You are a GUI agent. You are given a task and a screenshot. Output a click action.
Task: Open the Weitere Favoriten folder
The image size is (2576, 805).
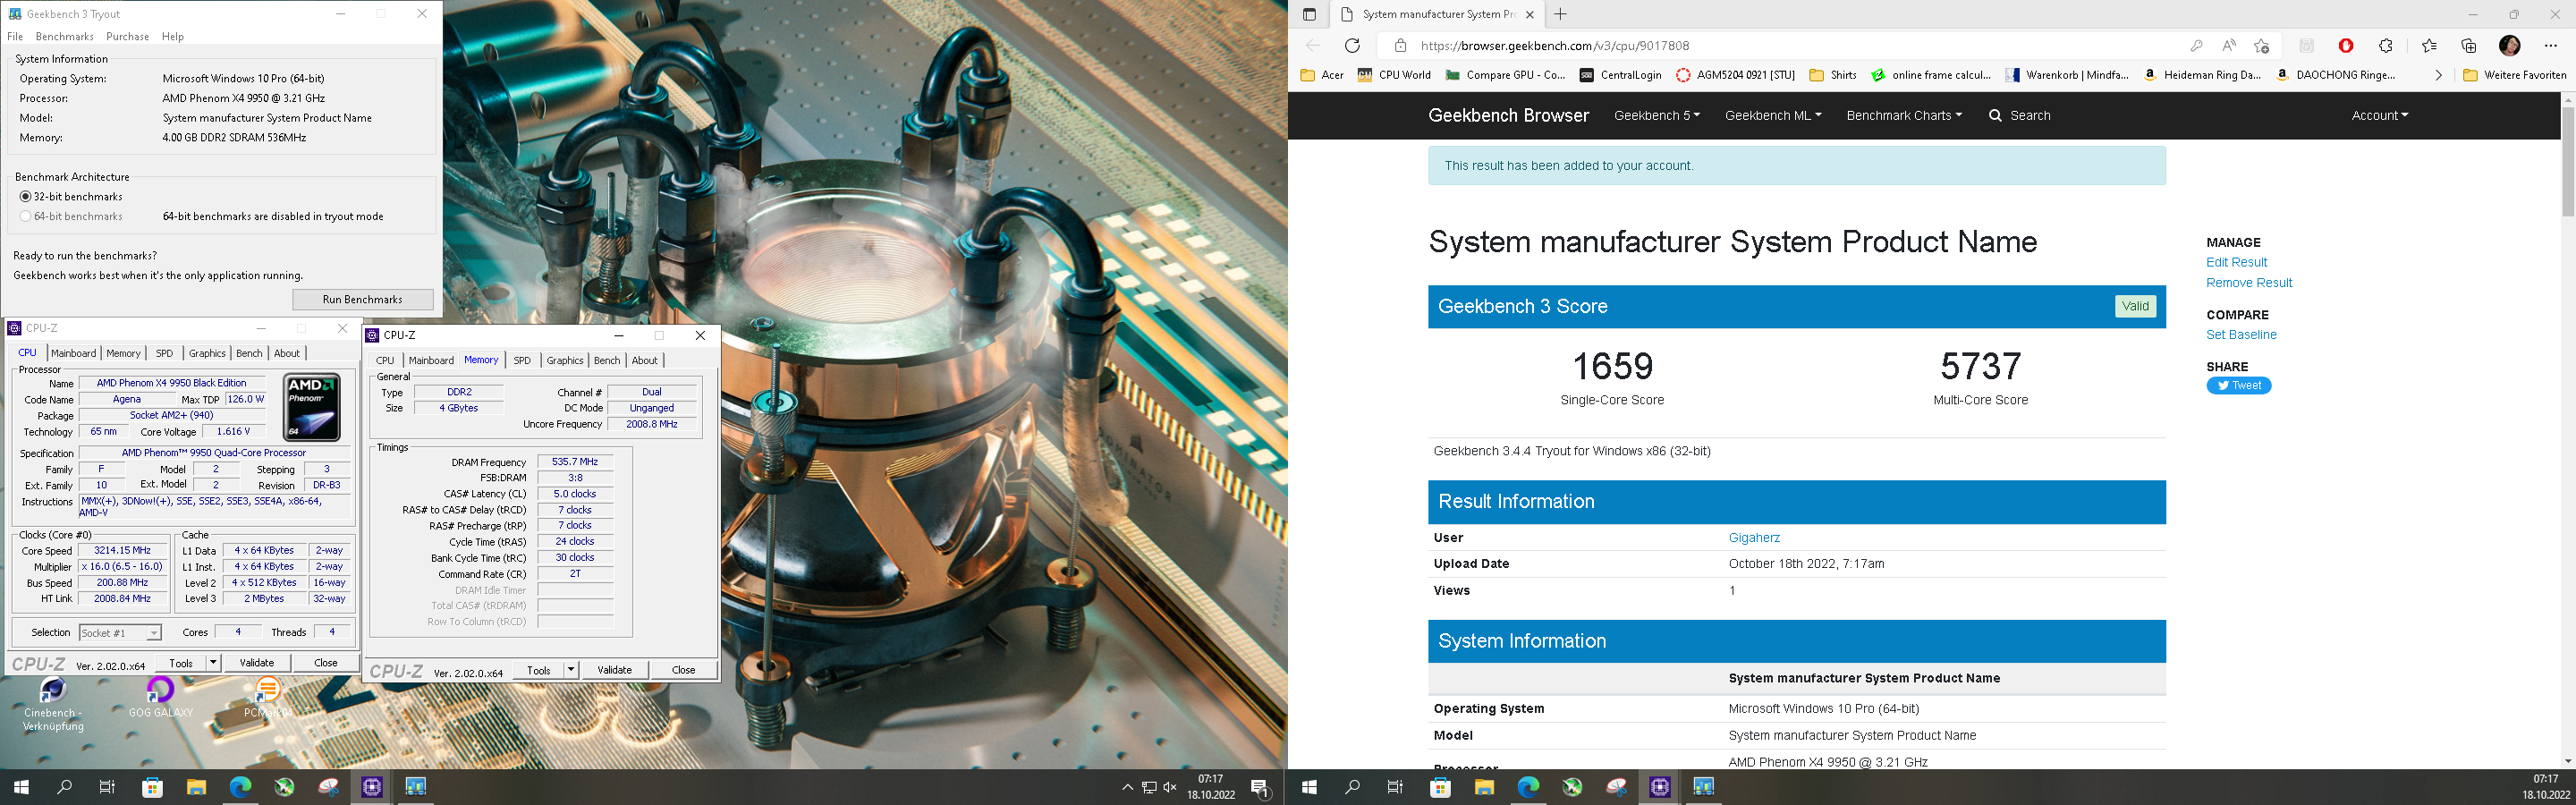coord(2514,75)
